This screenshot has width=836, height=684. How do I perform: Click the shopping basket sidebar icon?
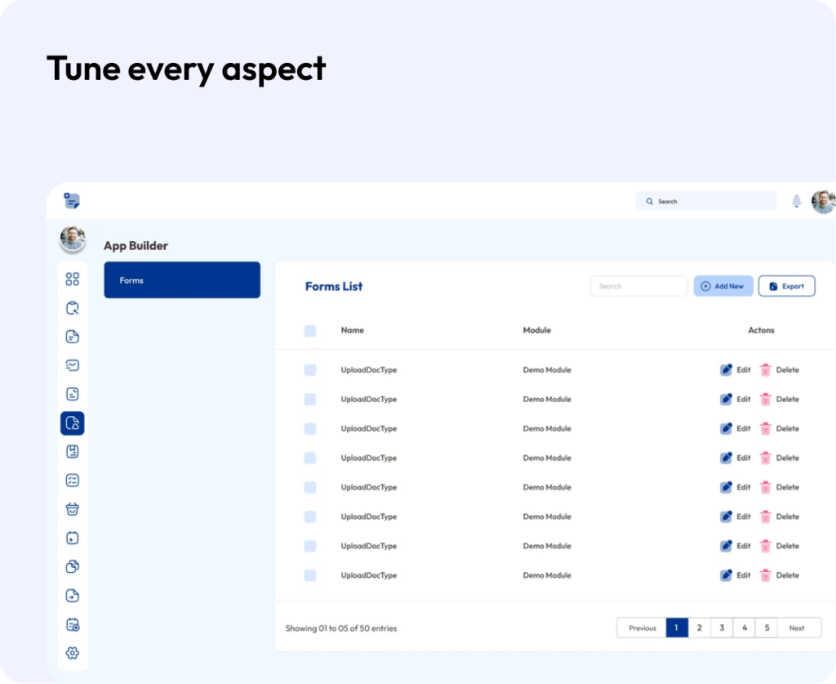pos(72,509)
